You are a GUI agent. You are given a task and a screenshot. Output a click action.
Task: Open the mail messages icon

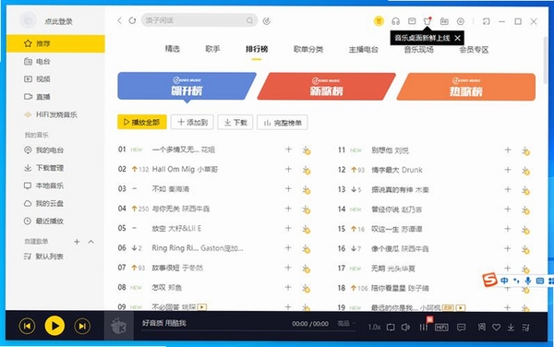(412, 21)
